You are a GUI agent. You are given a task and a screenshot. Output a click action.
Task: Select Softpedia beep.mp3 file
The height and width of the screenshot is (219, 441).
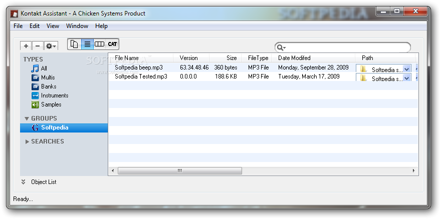139,67
